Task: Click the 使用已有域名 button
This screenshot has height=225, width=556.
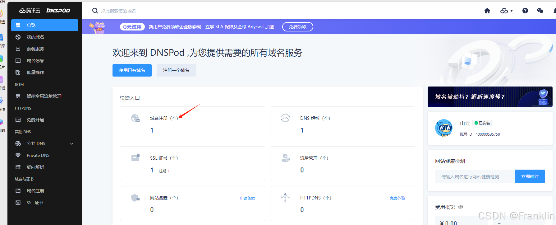Action: pos(132,70)
